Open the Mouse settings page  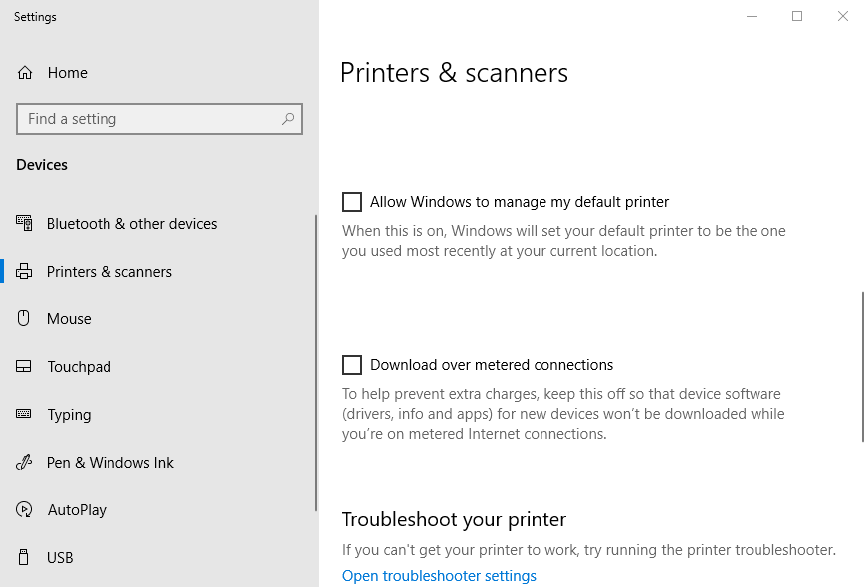click(69, 319)
